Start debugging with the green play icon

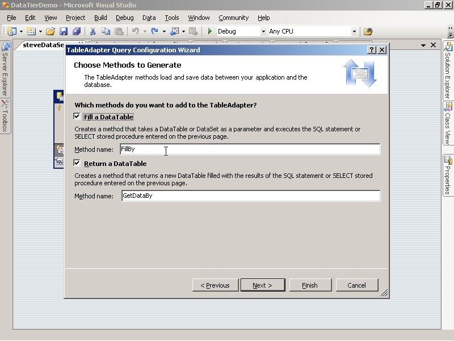pyautogui.click(x=210, y=31)
